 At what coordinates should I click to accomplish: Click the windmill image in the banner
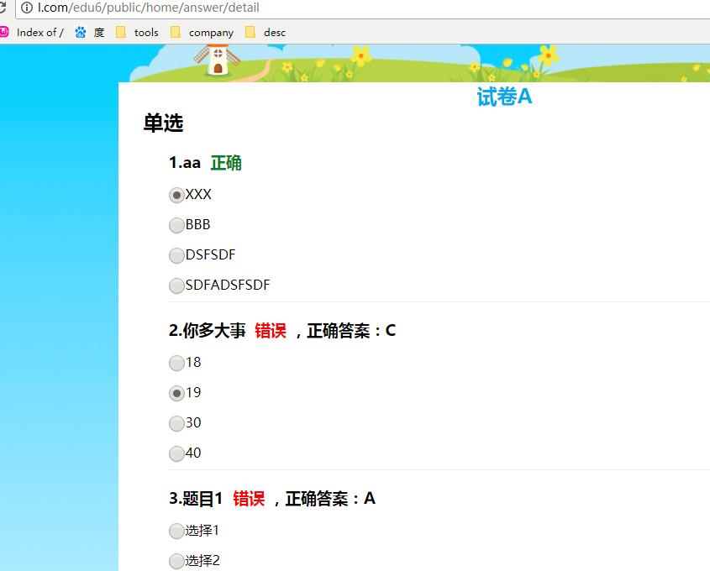(x=217, y=60)
